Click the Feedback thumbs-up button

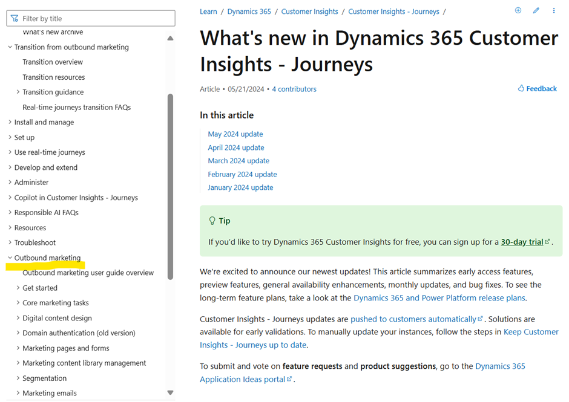(x=537, y=88)
